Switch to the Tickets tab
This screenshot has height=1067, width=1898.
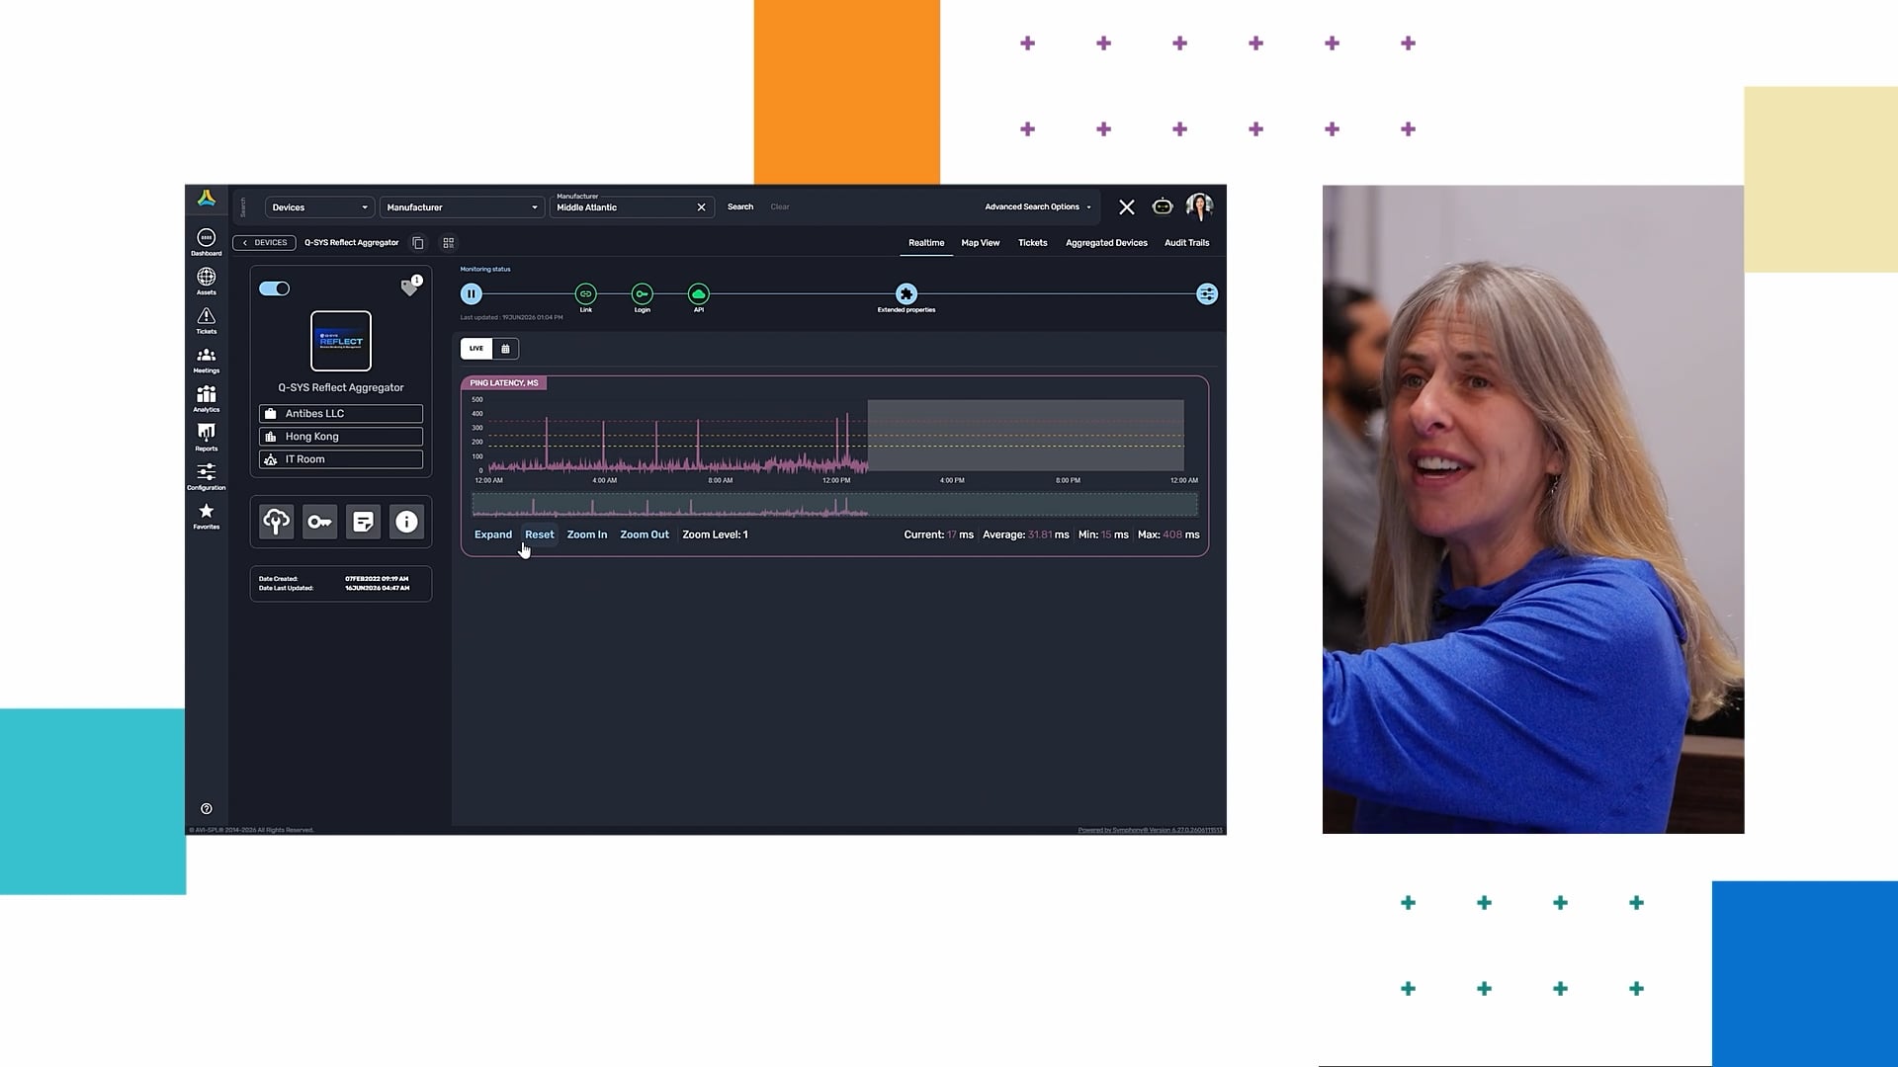[x=1033, y=242]
